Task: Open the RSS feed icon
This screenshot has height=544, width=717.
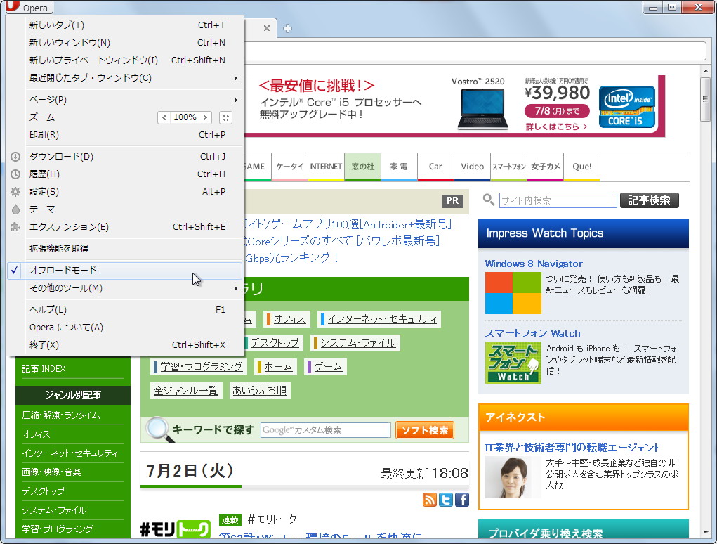Action: pyautogui.click(x=430, y=500)
